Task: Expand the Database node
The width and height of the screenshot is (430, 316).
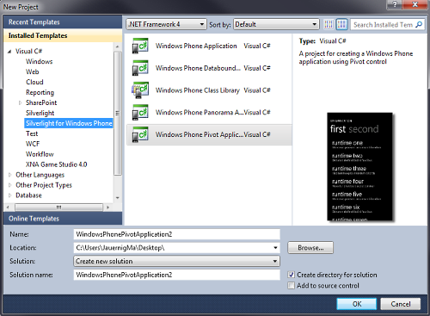Action: [x=9, y=195]
